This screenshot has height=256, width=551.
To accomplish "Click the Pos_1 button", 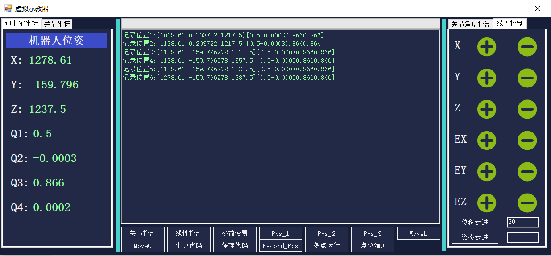I will pyautogui.click(x=281, y=233).
